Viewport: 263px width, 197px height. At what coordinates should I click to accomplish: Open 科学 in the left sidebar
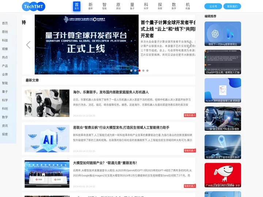point(5,100)
